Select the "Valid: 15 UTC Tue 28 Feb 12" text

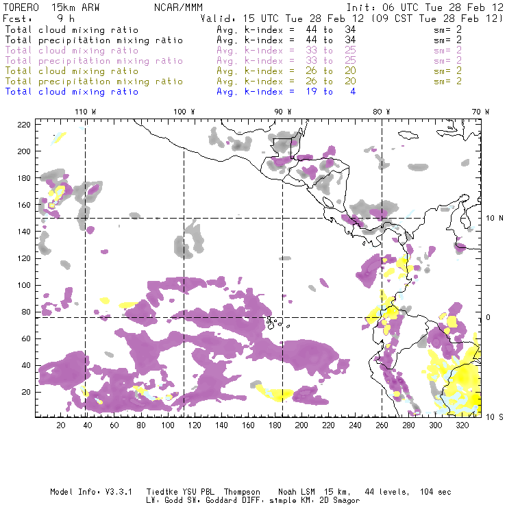282,18
